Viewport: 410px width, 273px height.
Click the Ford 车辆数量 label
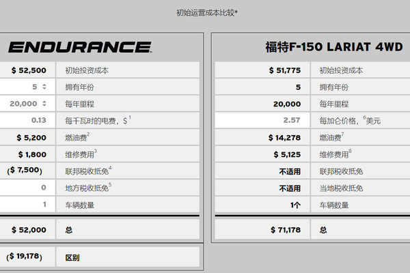tap(334, 205)
